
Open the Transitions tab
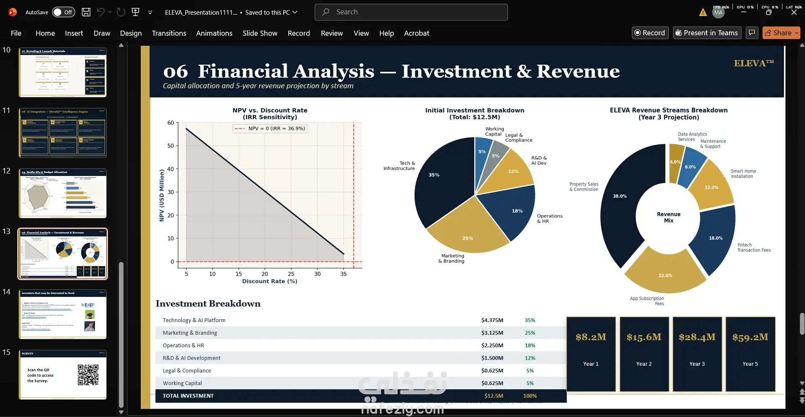[169, 33]
